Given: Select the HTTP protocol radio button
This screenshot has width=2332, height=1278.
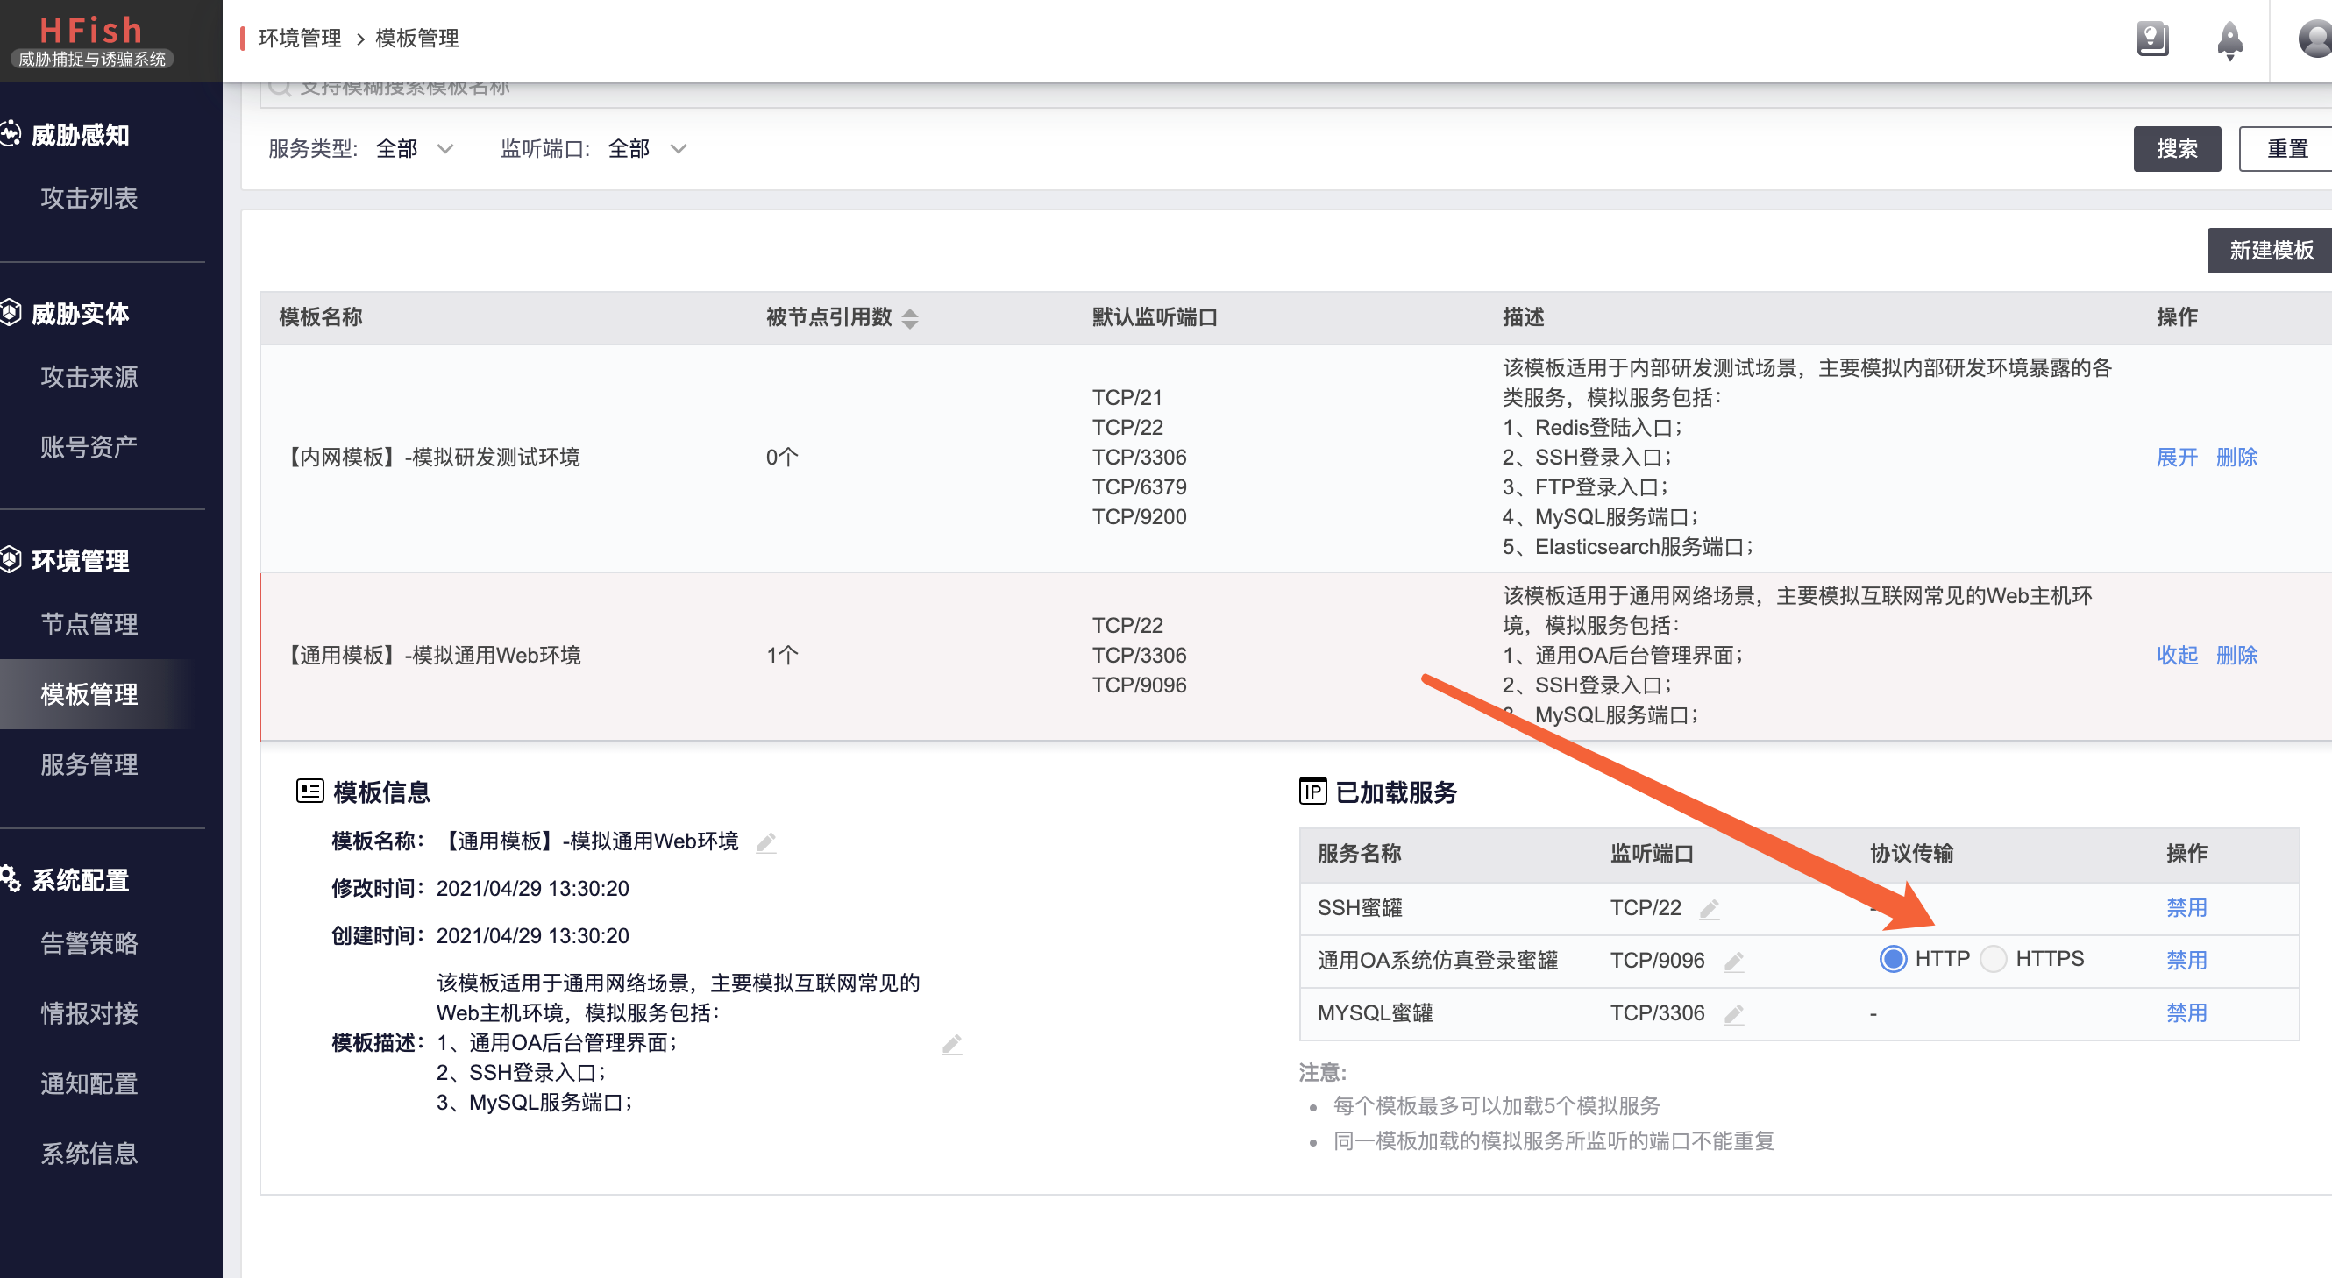Looking at the screenshot, I should coord(1893,959).
